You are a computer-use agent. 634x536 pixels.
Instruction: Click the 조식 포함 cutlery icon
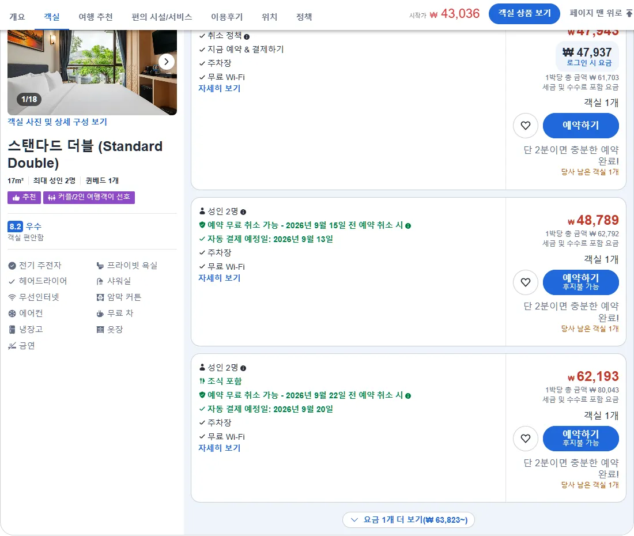pyautogui.click(x=202, y=381)
